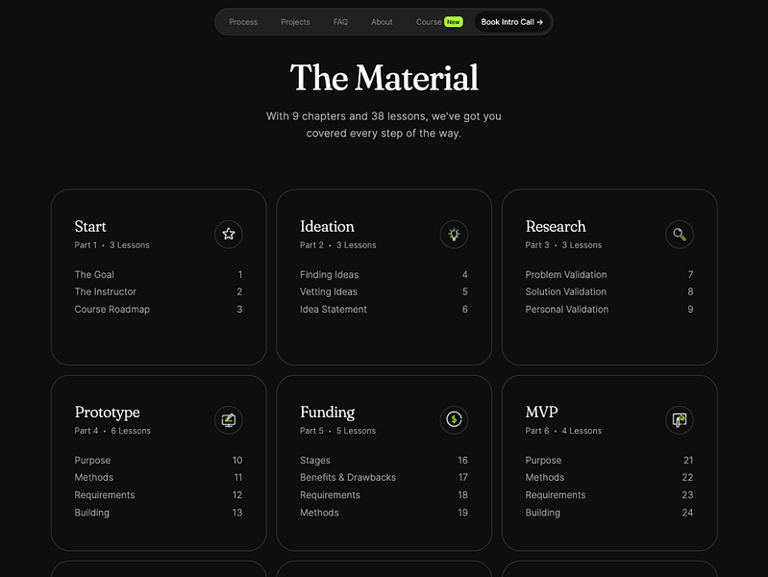Click the lightbulb icon on the Ideation card

point(454,234)
